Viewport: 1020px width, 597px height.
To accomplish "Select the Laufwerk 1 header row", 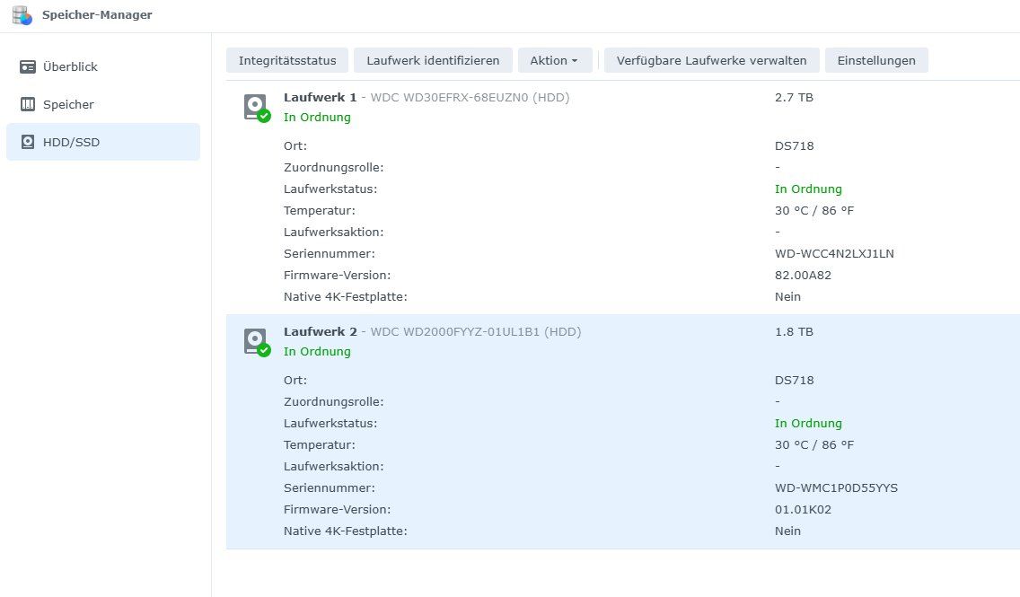I will 623,108.
